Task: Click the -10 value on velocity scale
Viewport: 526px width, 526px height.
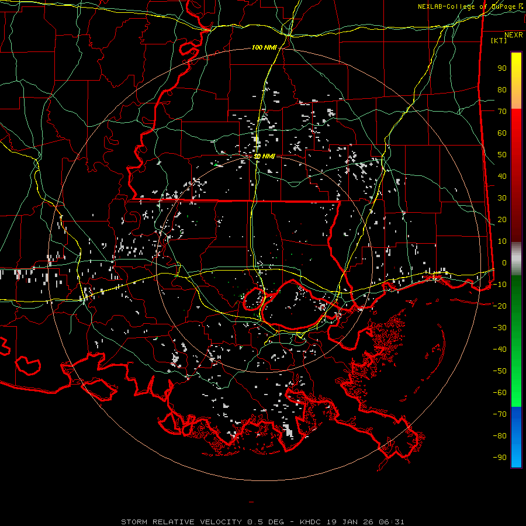Action: click(x=500, y=285)
